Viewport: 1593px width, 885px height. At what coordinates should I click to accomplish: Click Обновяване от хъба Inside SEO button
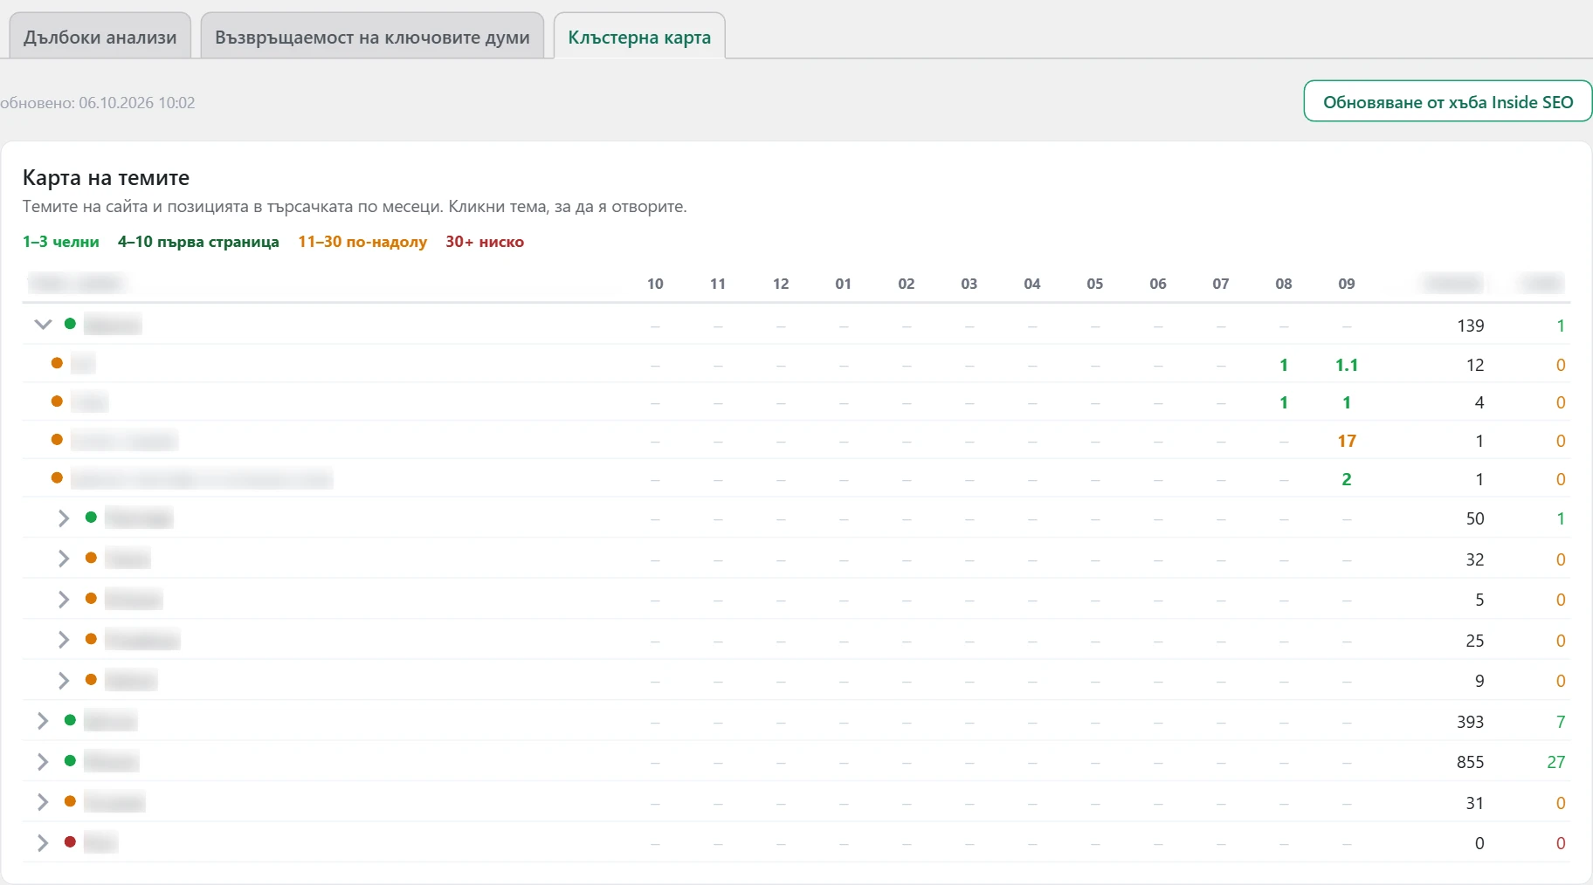(x=1447, y=101)
